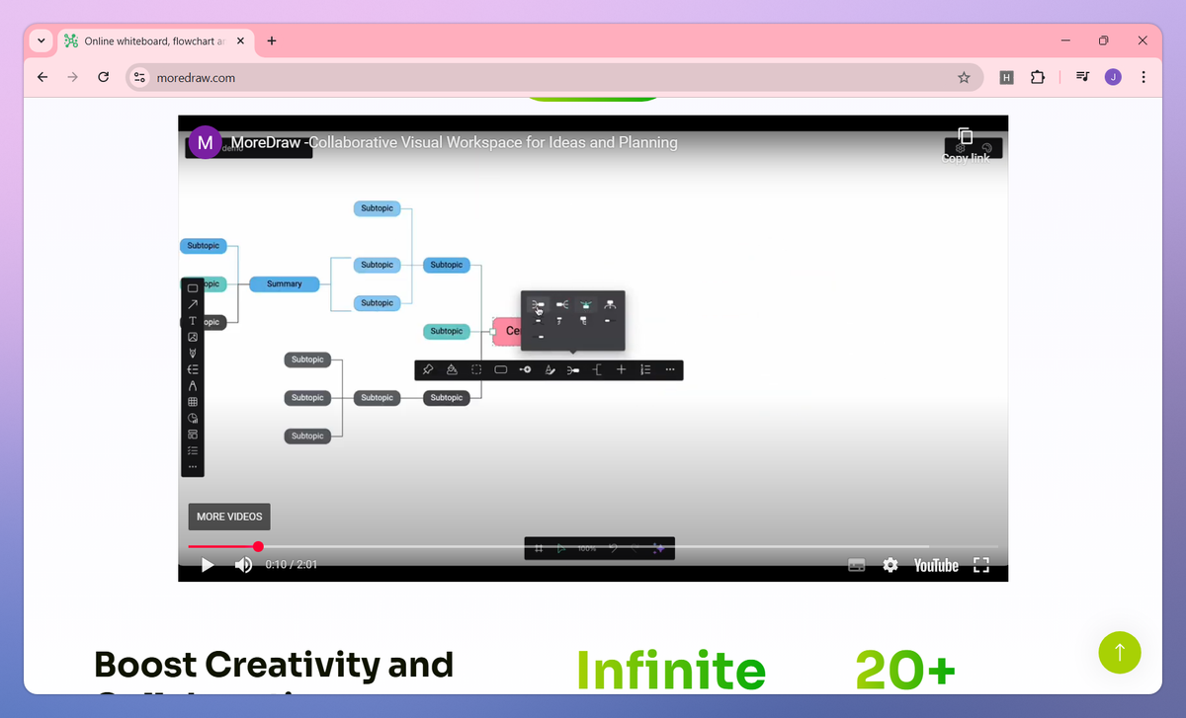The height and width of the screenshot is (718, 1186).
Task: Click the numbered list icon in floating toolbar
Action: pos(645,369)
